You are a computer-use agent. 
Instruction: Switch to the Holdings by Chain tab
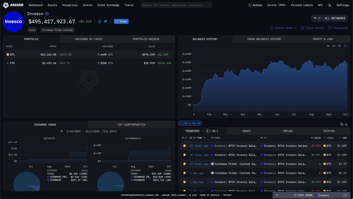pyautogui.click(x=89, y=39)
